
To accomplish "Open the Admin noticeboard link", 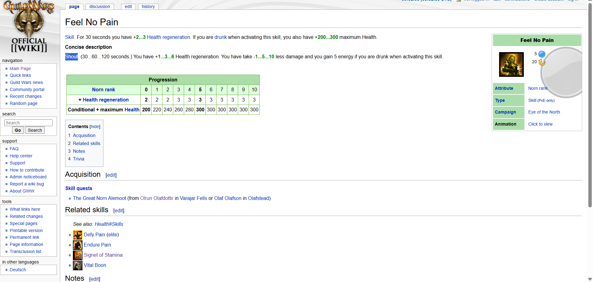I will pyautogui.click(x=28, y=177).
